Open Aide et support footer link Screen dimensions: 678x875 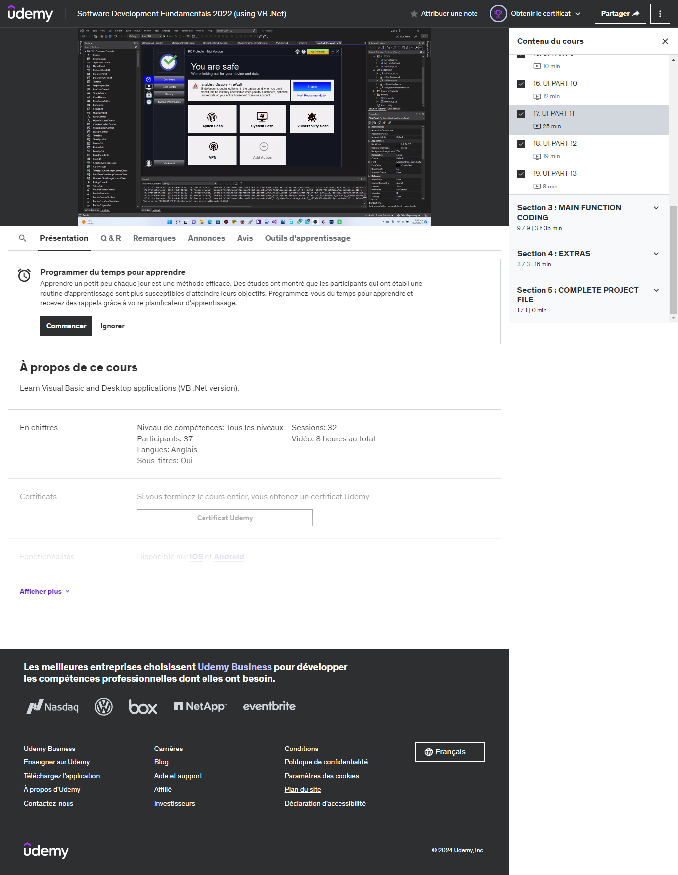[x=178, y=776]
